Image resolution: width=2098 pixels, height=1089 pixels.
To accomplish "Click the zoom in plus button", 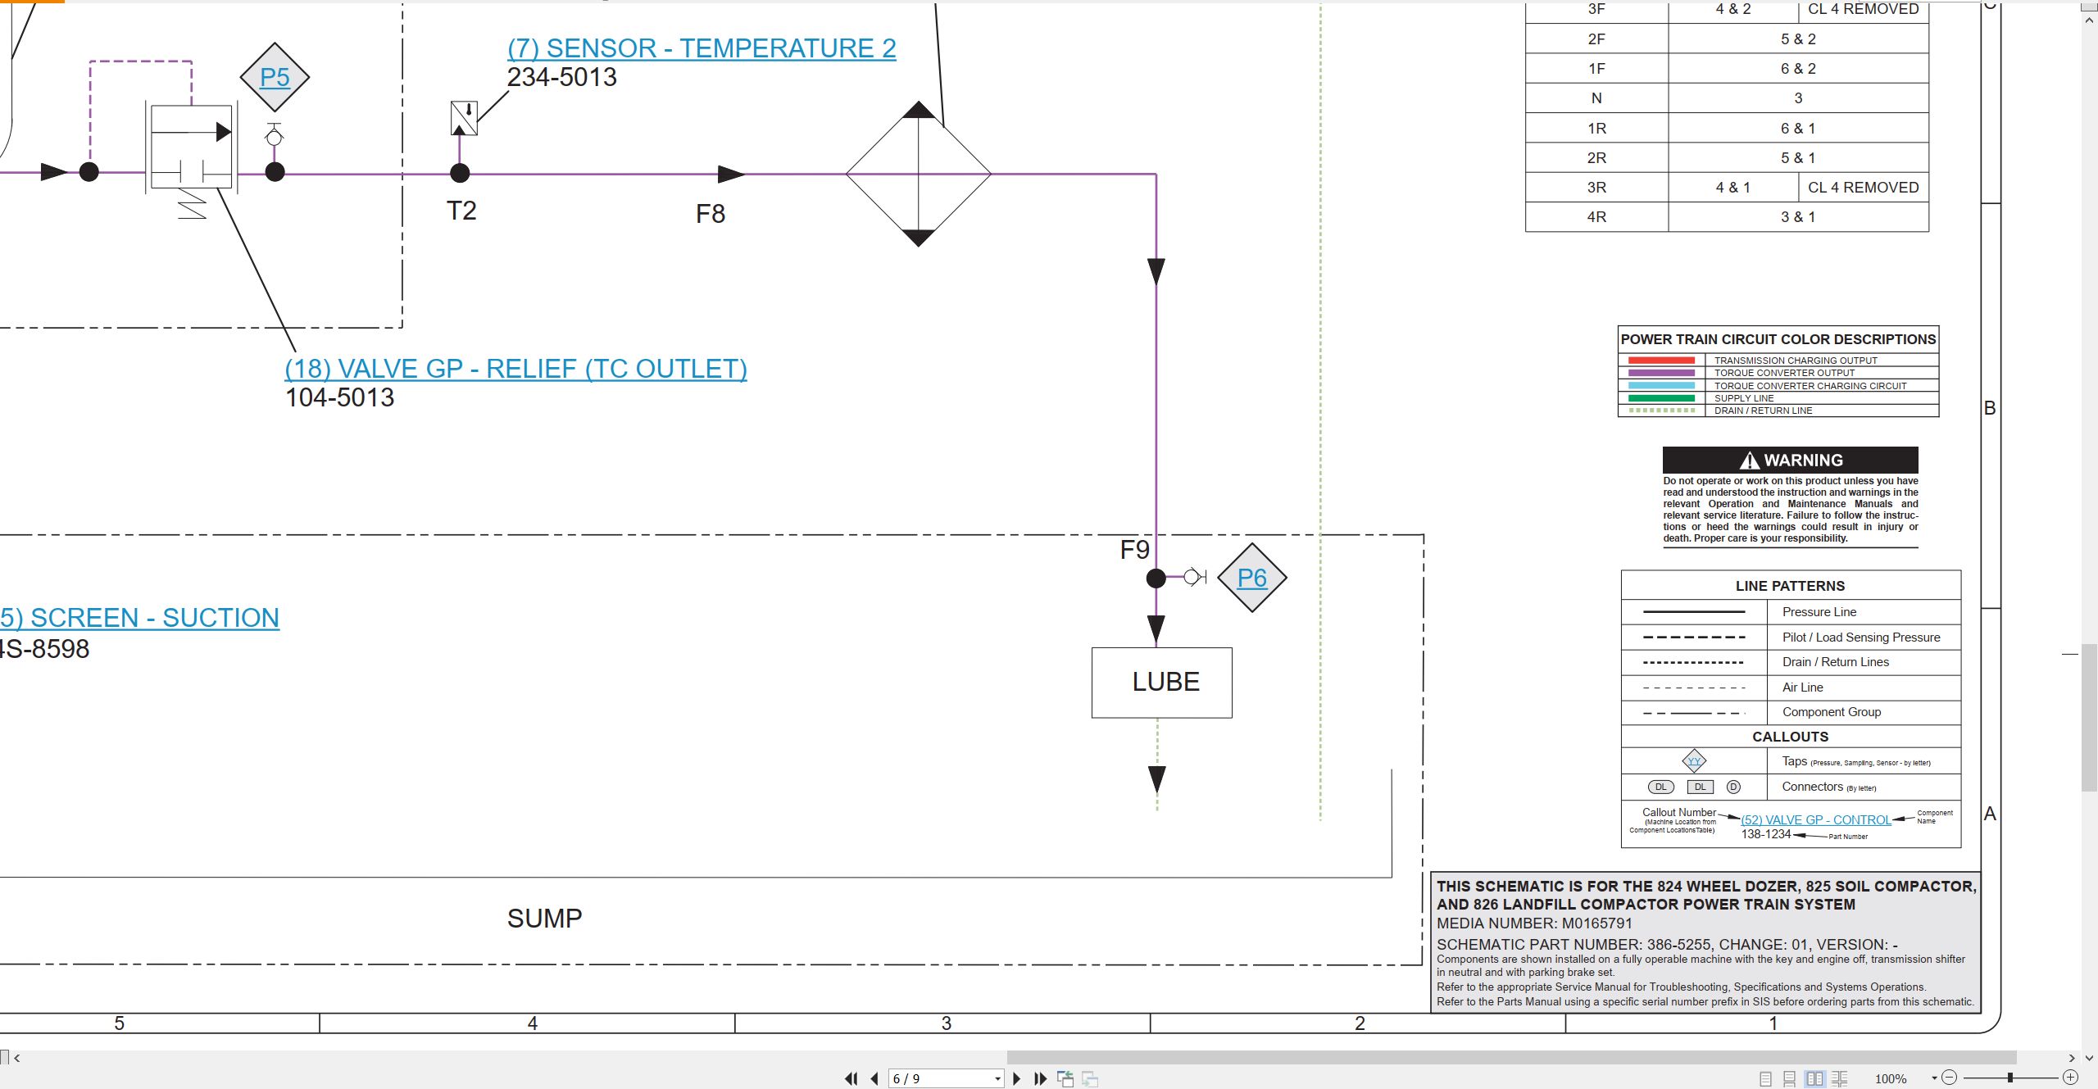I will [2070, 1078].
